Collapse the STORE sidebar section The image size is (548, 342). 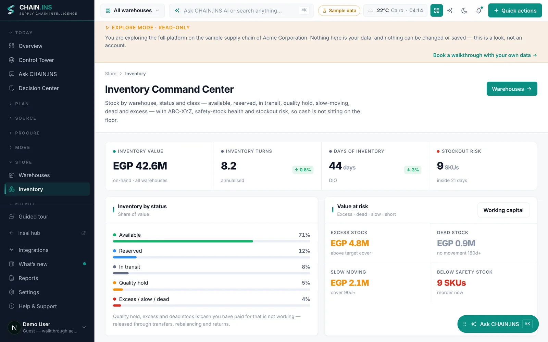coord(21,162)
